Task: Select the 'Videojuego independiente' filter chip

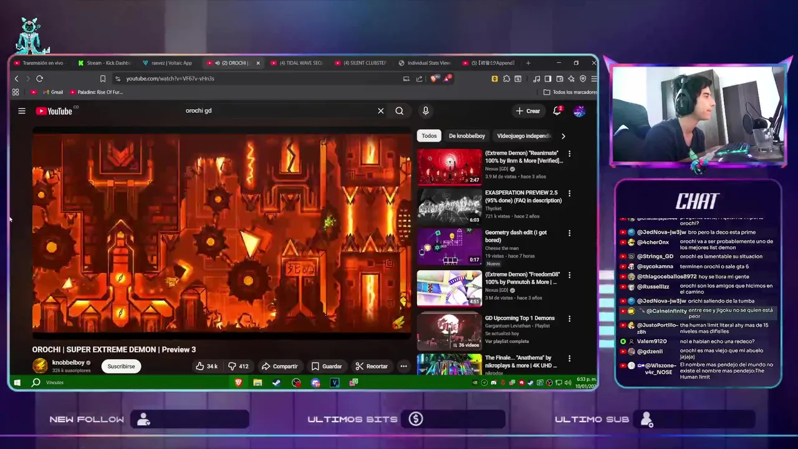Action: pos(524,136)
